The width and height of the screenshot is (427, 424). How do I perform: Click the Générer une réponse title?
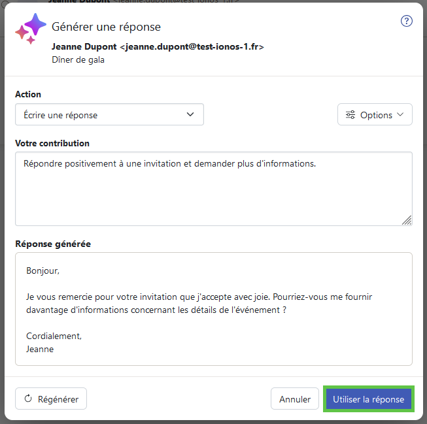tap(106, 27)
